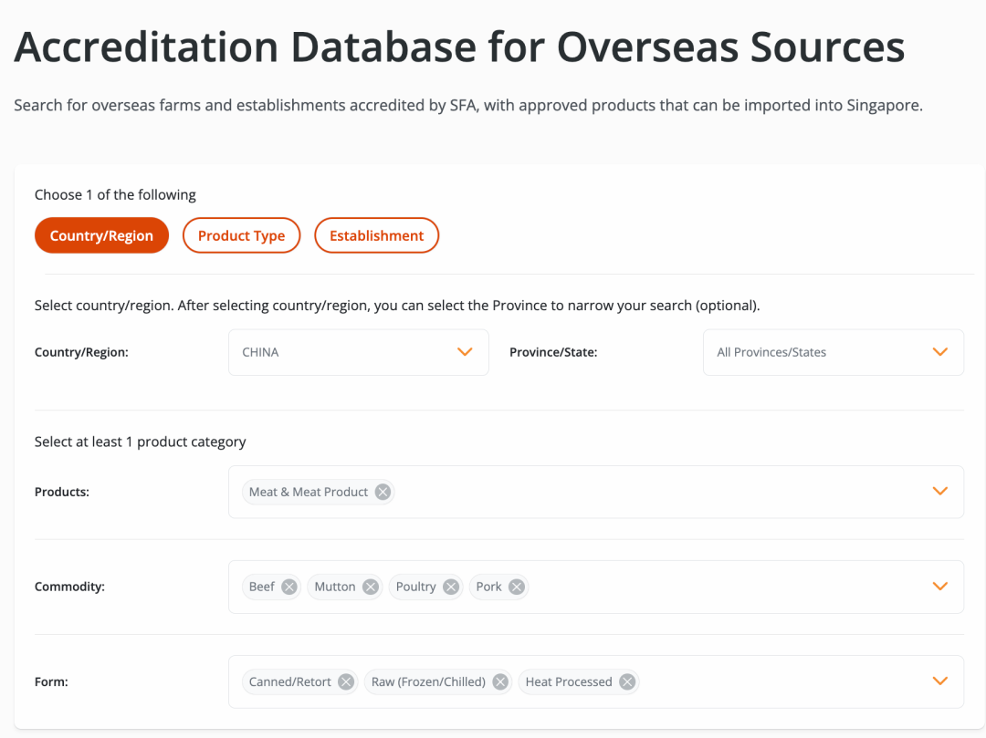Remove the Heat Processed form tag
Image resolution: width=986 pixels, height=738 pixels.
point(627,681)
